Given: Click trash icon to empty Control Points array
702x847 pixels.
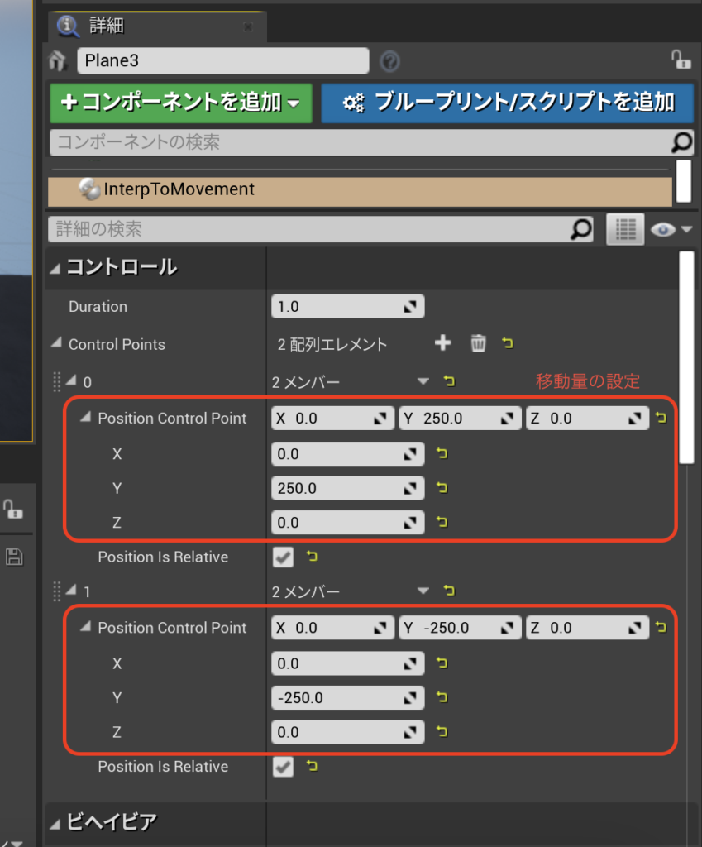Looking at the screenshot, I should click(x=478, y=343).
